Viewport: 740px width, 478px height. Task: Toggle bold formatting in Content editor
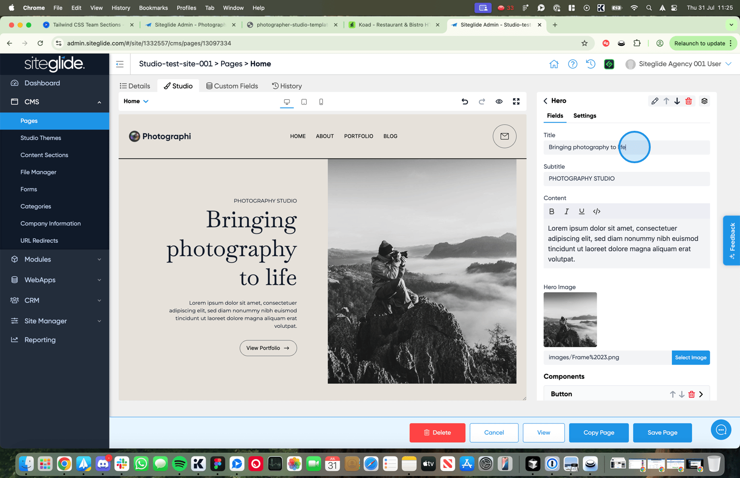click(551, 211)
